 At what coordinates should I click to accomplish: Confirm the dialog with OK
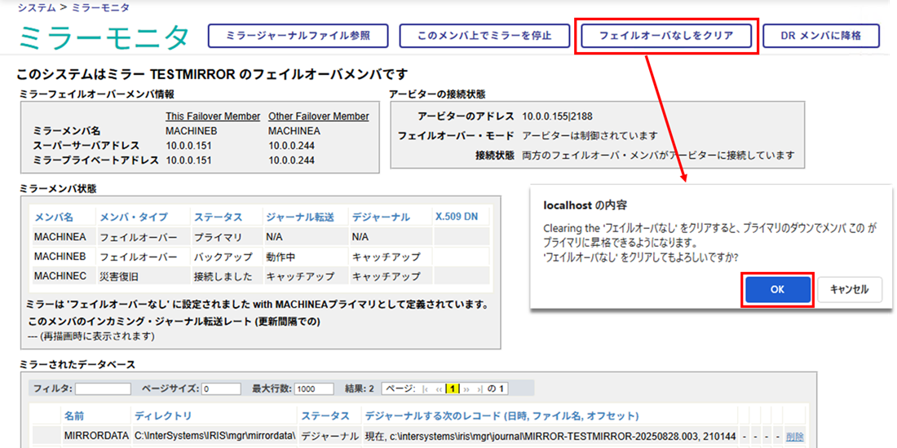tap(777, 289)
